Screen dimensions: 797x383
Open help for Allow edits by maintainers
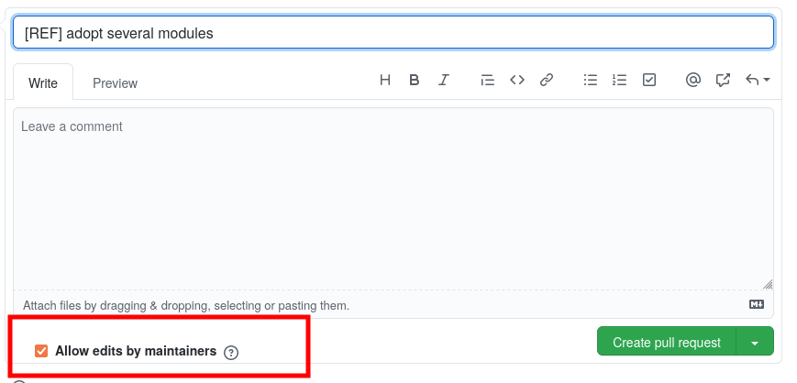pyautogui.click(x=231, y=352)
